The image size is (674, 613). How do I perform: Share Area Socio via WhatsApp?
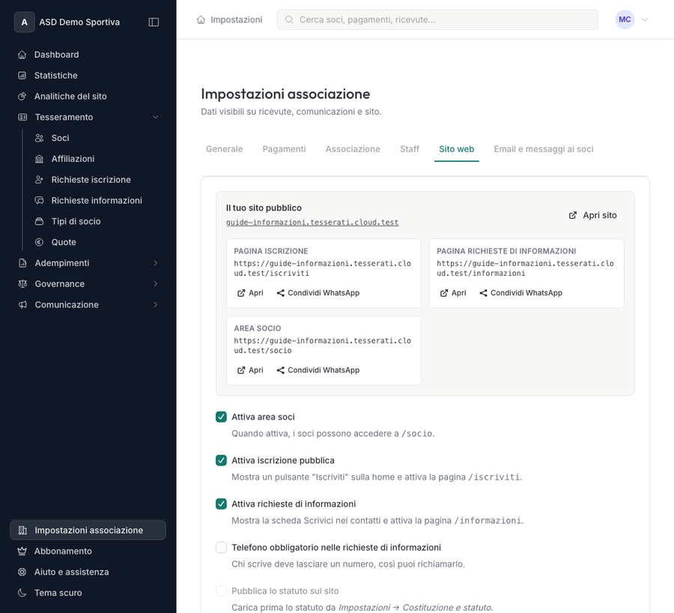(318, 370)
